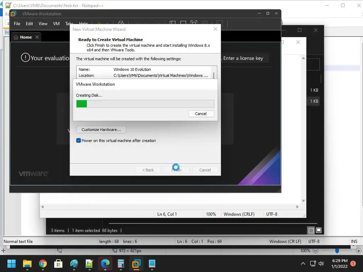
Task: Open Paint from the taskbar
Action: tap(74, 263)
